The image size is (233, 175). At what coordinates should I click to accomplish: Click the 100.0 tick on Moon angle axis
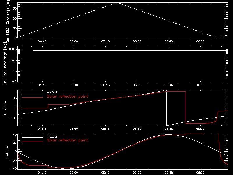click(x=13, y=49)
